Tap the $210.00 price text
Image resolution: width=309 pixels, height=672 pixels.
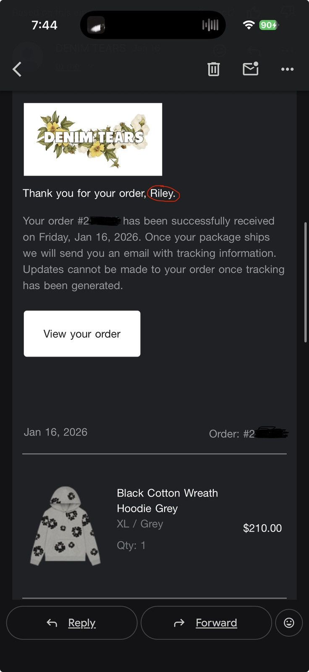[262, 528]
